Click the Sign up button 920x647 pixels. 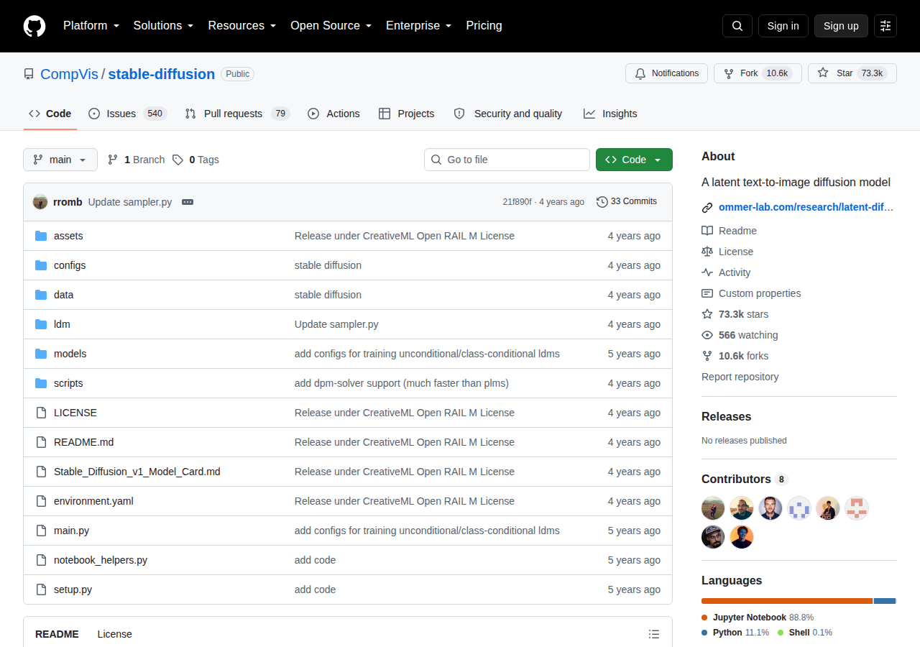(x=841, y=26)
